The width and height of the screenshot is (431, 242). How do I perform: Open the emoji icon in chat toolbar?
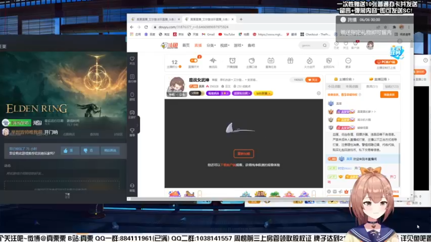pyautogui.click(x=329, y=191)
